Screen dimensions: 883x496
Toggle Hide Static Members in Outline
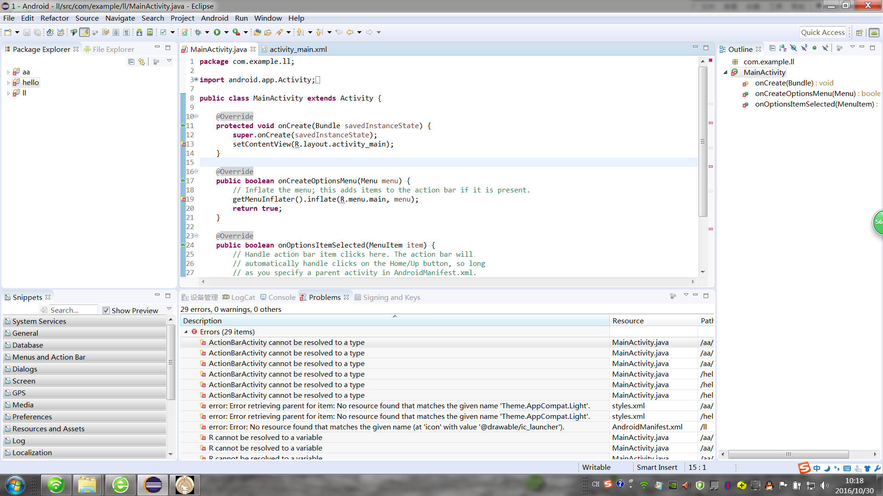pyautogui.click(x=804, y=48)
